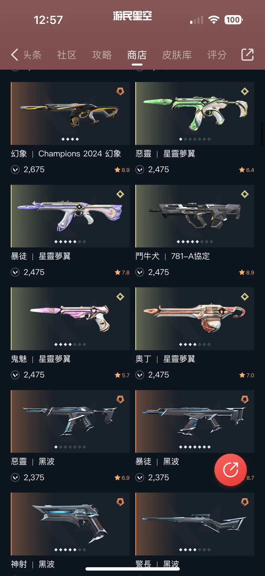Tap the 2,675 price of Champions 2024 幻象
Image resolution: width=265 pixels, height=576 pixels.
tap(34, 169)
